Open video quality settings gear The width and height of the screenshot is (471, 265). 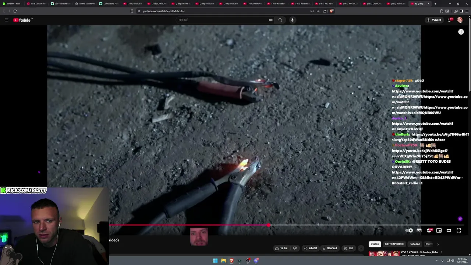(x=429, y=230)
